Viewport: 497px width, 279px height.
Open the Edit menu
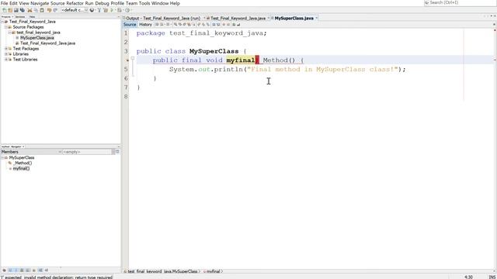(x=13, y=3)
